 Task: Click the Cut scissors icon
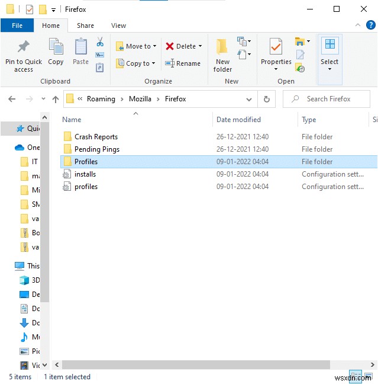[100, 41]
